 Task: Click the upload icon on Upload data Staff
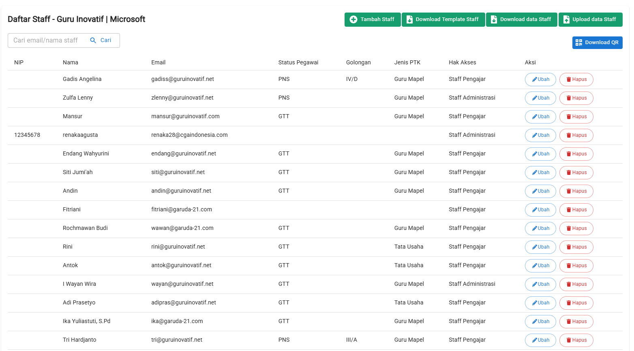(x=567, y=19)
